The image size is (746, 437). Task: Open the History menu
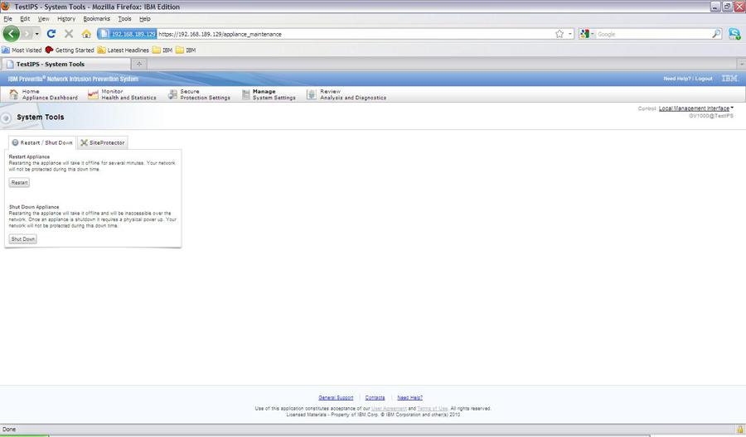66,19
